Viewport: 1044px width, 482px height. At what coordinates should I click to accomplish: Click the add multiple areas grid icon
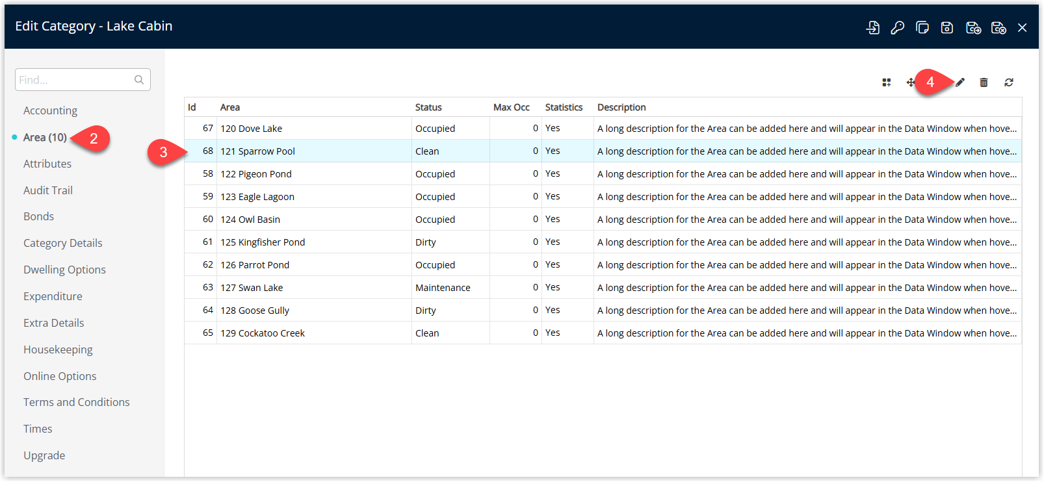(886, 82)
